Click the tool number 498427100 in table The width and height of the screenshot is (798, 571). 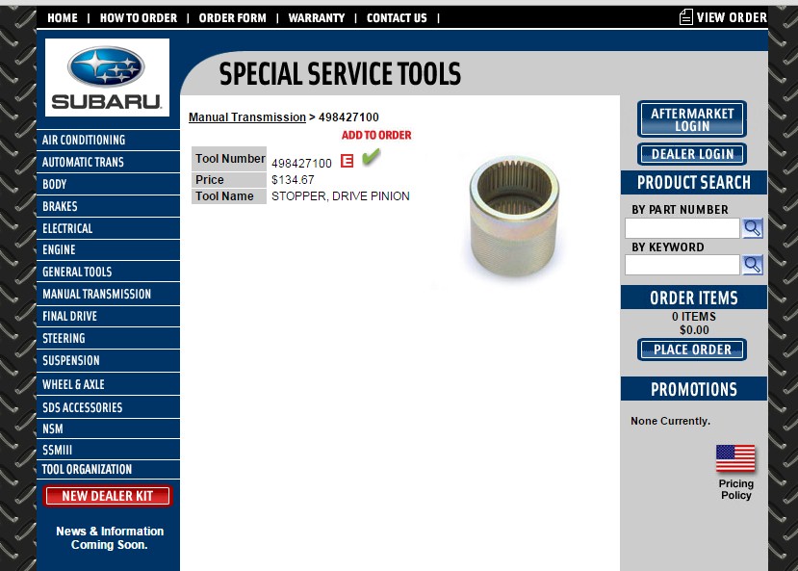tap(301, 163)
